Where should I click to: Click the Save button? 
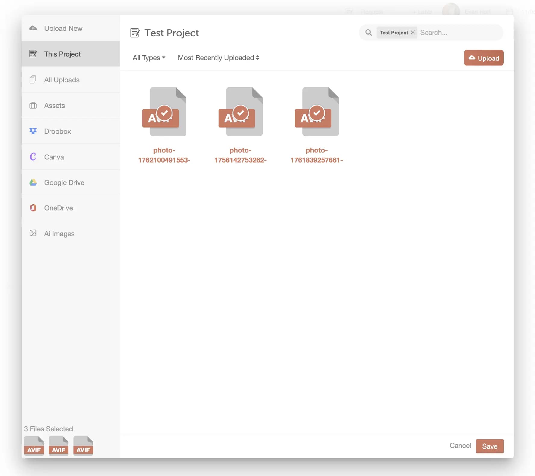tap(489, 446)
